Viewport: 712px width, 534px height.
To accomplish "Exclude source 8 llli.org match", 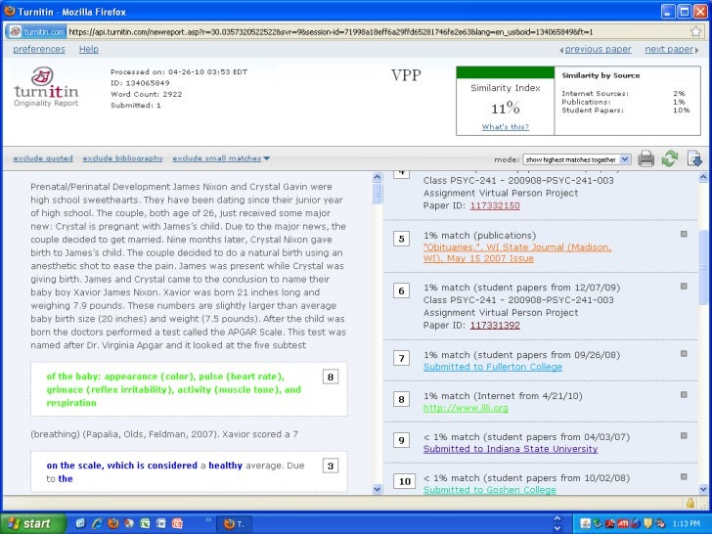I will click(684, 394).
